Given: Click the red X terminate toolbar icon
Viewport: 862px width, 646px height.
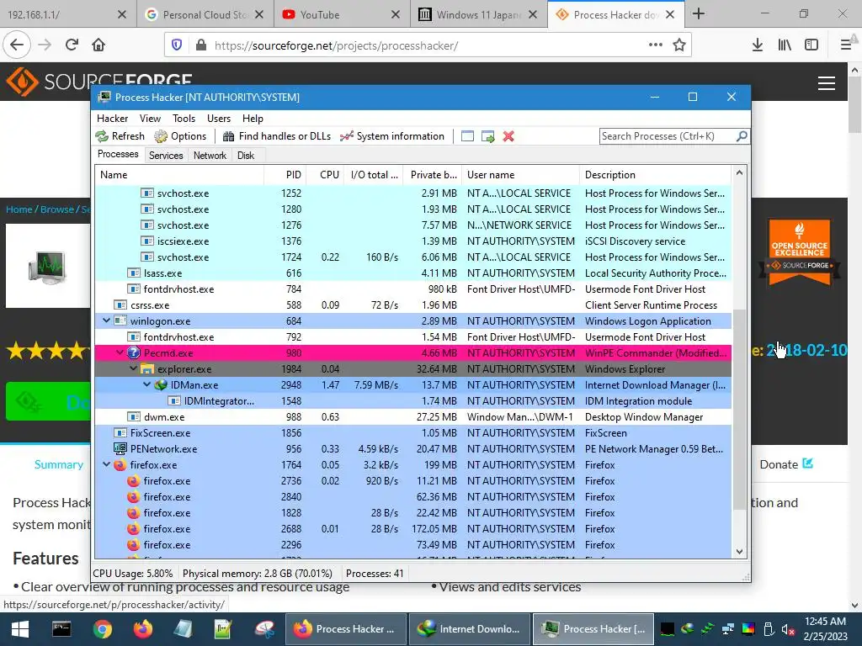Looking at the screenshot, I should tap(508, 136).
